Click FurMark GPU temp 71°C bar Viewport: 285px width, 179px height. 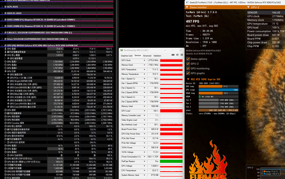tap(218, 86)
